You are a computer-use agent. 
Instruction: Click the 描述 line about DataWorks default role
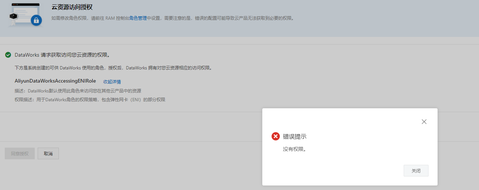(78, 91)
